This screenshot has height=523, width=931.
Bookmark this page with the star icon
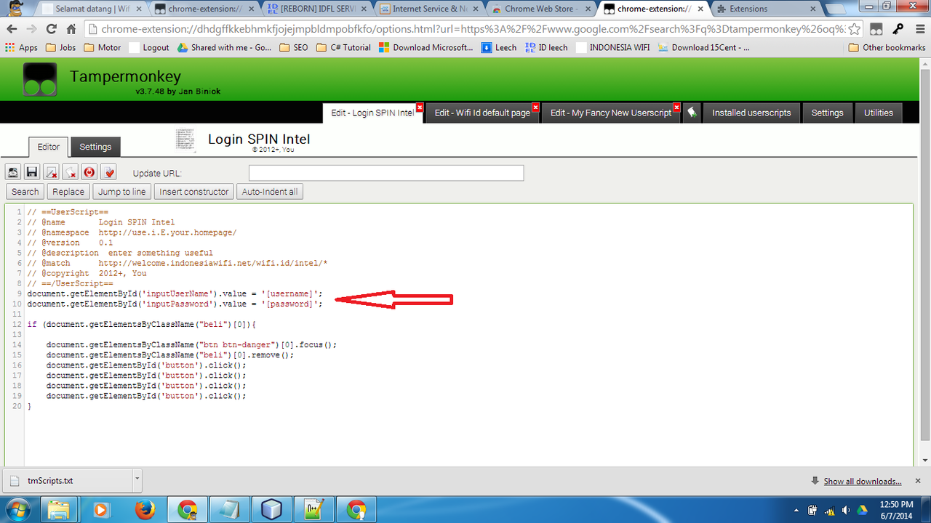854,29
